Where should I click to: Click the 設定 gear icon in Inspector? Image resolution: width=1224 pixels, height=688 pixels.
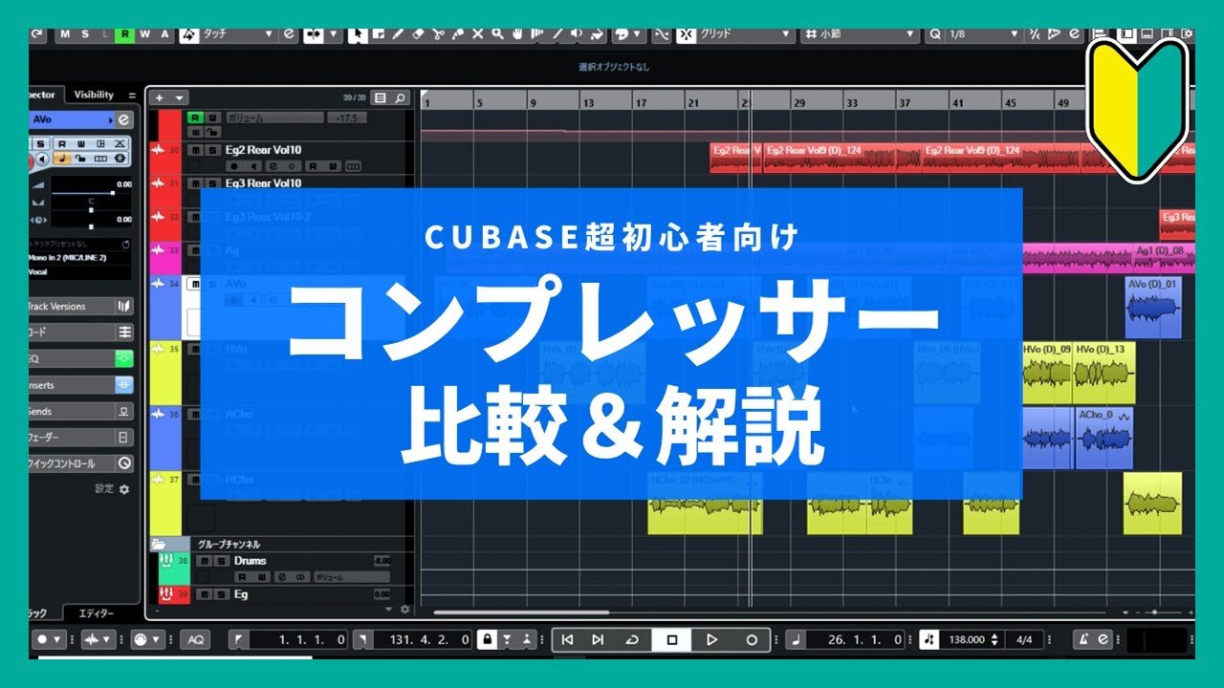pos(123,489)
